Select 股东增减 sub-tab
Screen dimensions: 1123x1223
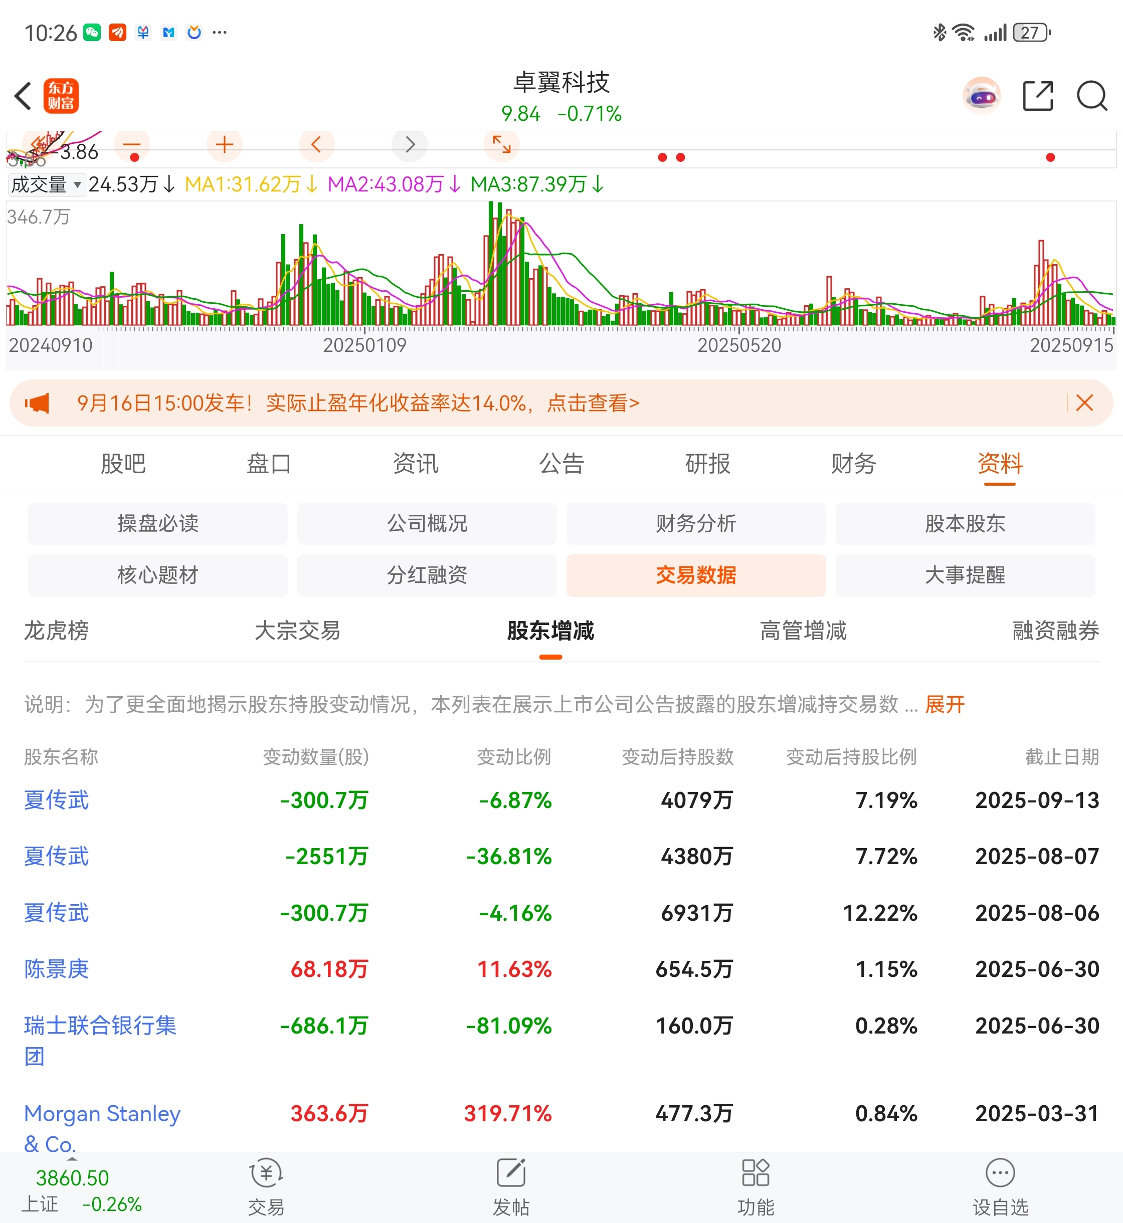[550, 631]
